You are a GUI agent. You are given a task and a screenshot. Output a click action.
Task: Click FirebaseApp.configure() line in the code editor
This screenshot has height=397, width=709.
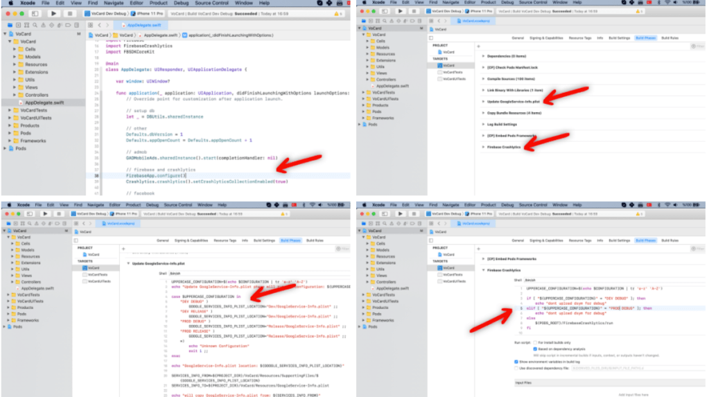[156, 175]
